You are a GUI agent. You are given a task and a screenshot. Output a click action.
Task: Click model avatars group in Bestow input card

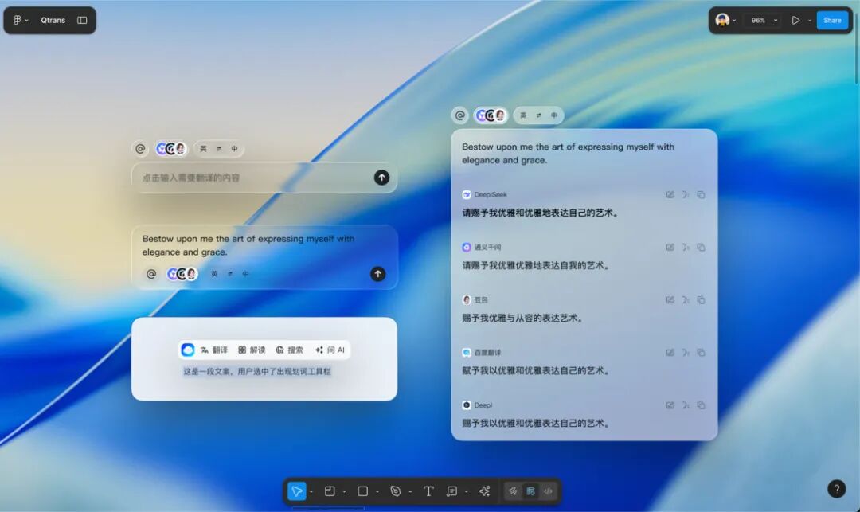pyautogui.click(x=182, y=274)
